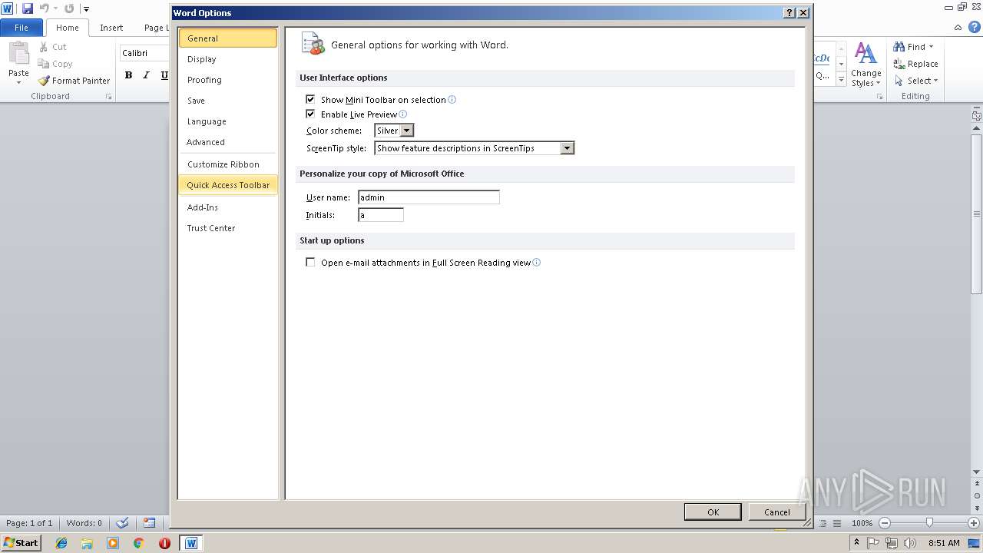This screenshot has width=983, height=553.
Task: Click the macro recording icon in status bar
Action: click(150, 523)
